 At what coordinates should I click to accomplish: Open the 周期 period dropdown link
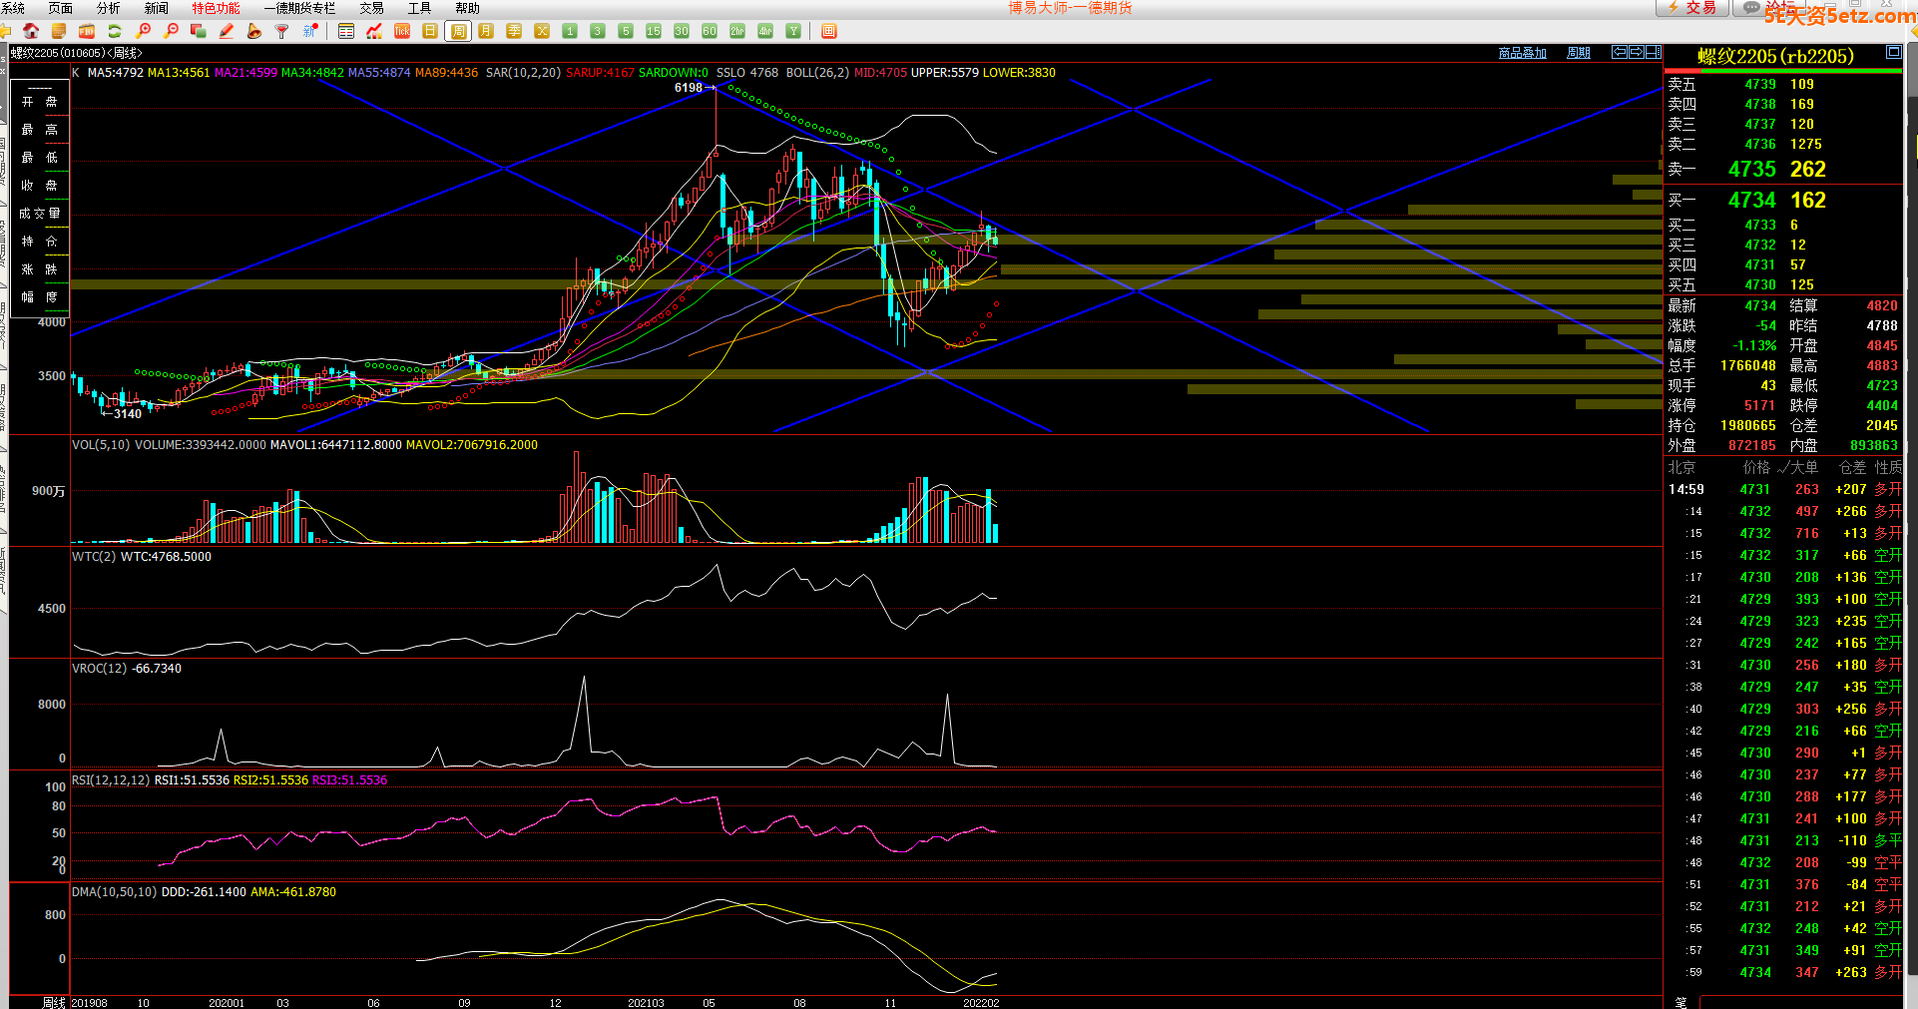click(1579, 53)
